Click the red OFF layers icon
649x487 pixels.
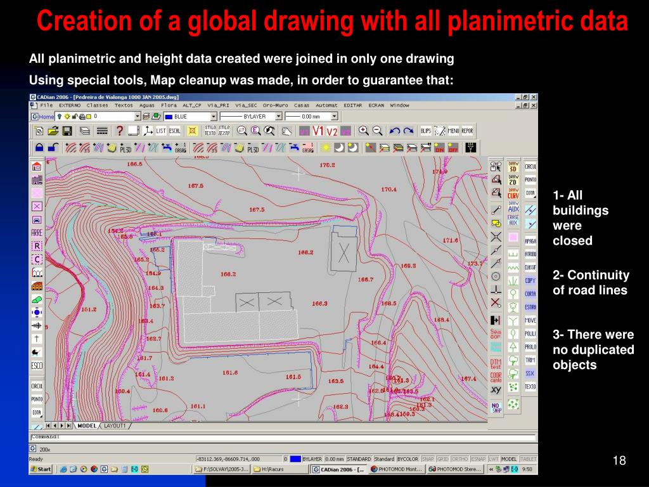pos(453,147)
